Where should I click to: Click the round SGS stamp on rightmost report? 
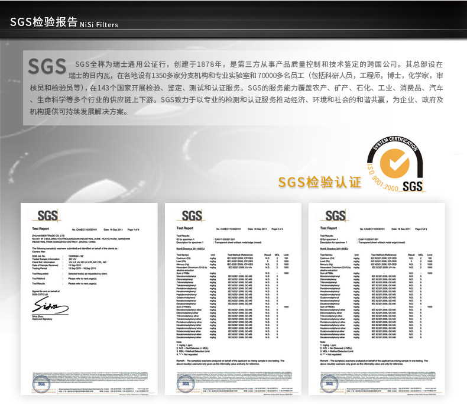[x=329, y=384]
